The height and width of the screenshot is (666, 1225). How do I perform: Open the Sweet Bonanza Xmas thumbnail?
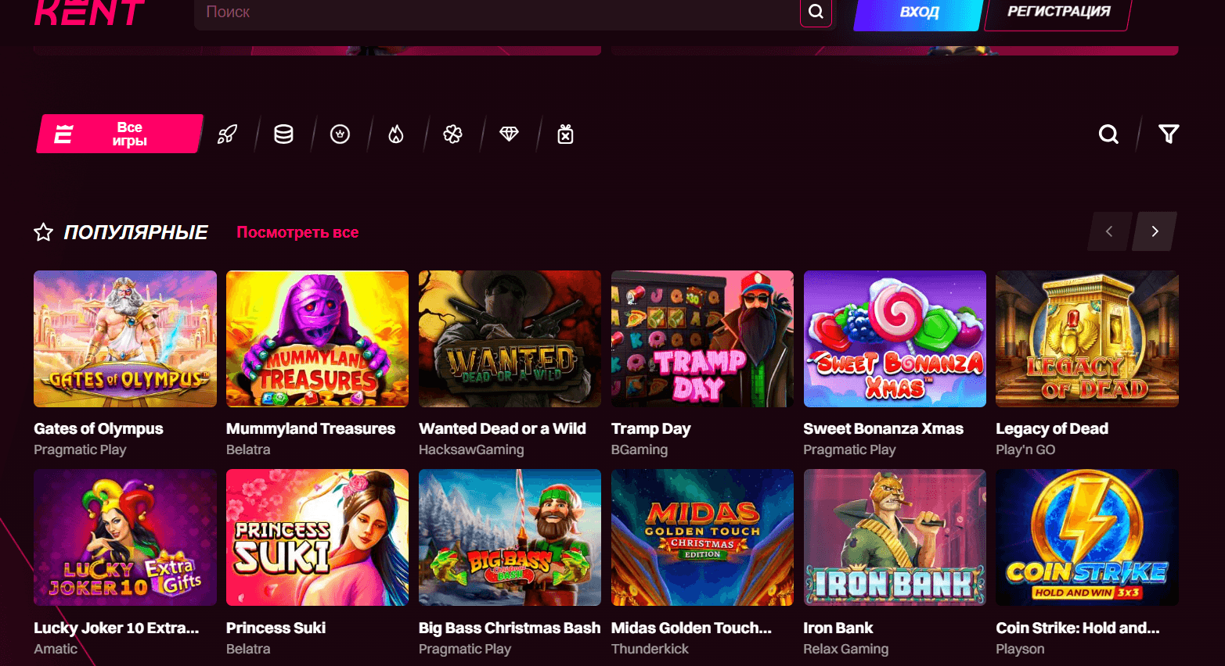point(895,338)
